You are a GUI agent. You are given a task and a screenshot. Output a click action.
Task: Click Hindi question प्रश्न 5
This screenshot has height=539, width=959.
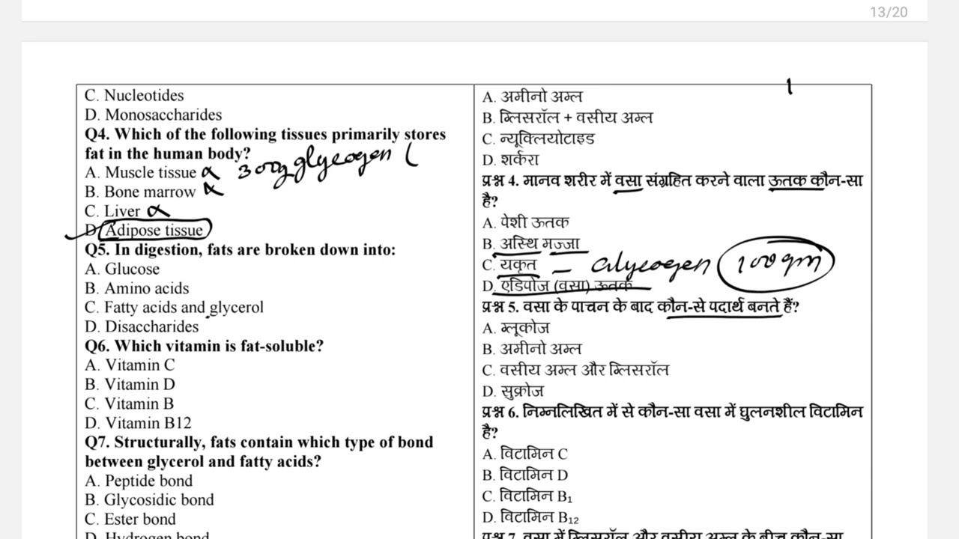point(641,307)
